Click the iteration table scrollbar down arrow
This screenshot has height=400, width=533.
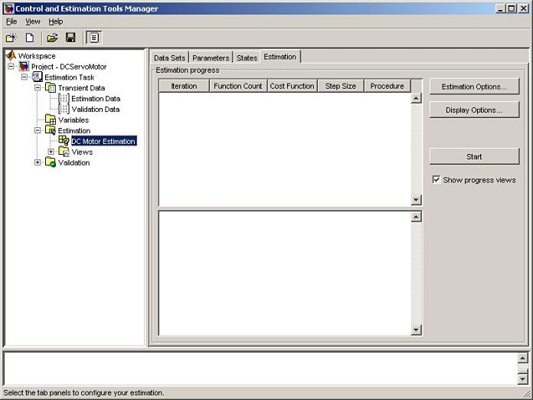pyautogui.click(x=416, y=200)
